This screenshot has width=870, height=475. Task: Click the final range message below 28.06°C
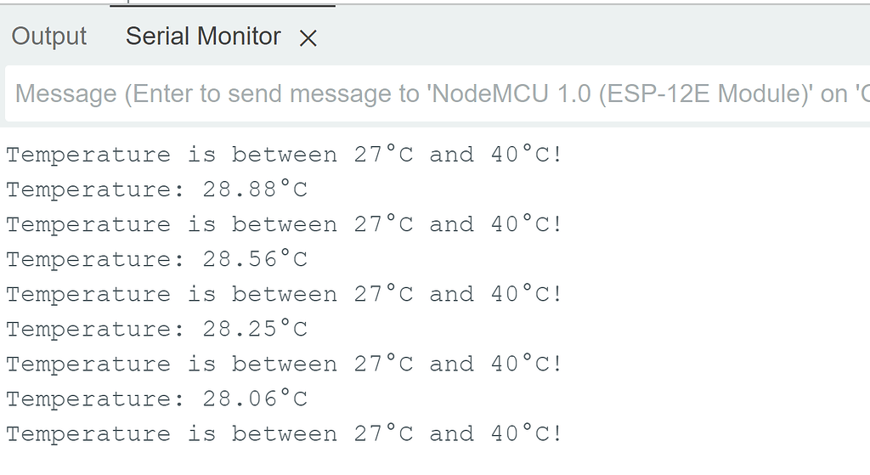(285, 434)
